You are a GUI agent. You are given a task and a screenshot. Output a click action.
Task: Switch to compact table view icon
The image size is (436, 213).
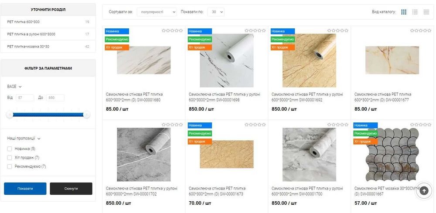pos(426,12)
